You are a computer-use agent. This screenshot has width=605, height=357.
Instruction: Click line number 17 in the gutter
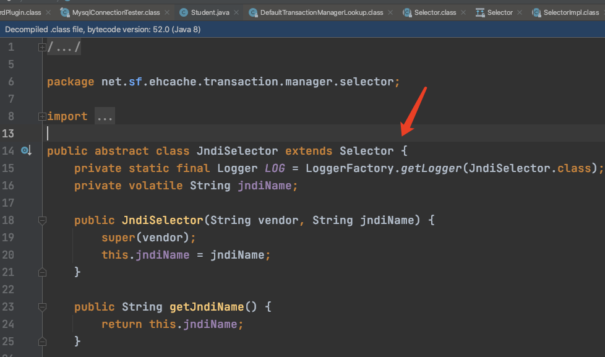8,203
